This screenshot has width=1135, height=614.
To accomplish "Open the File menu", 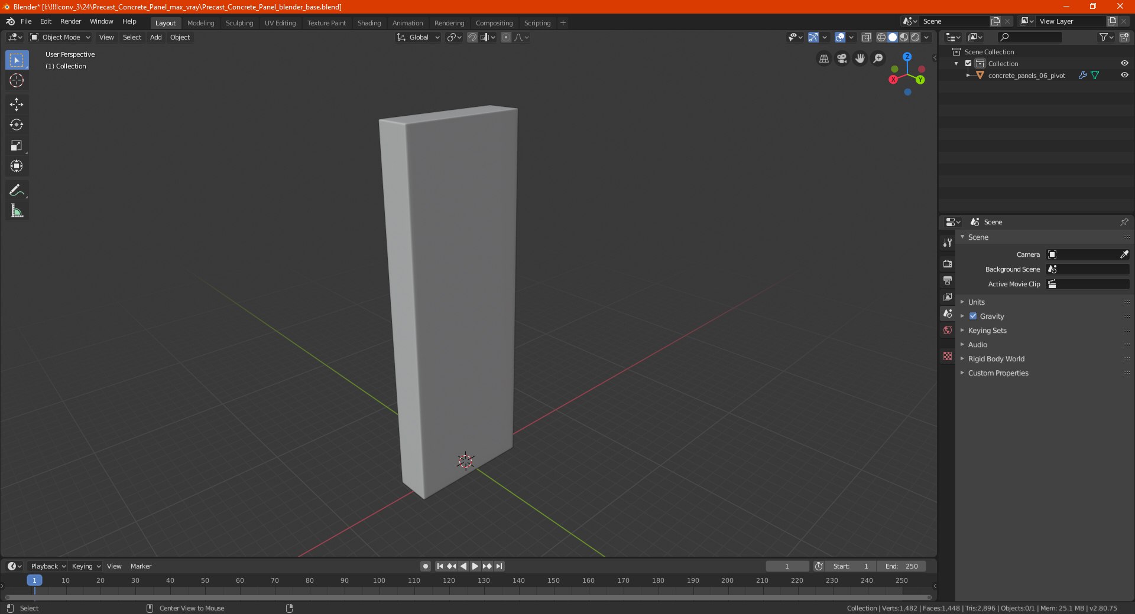I will [26, 21].
